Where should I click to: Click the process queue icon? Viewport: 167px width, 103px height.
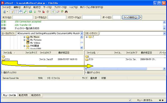click(35, 12)
